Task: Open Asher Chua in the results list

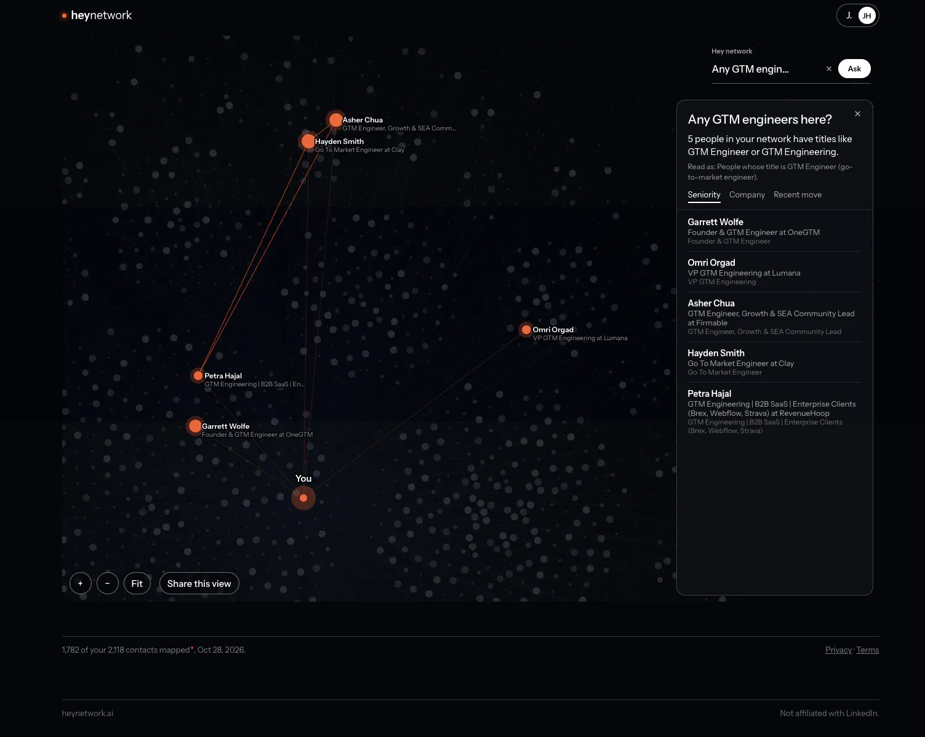Action: pos(774,317)
